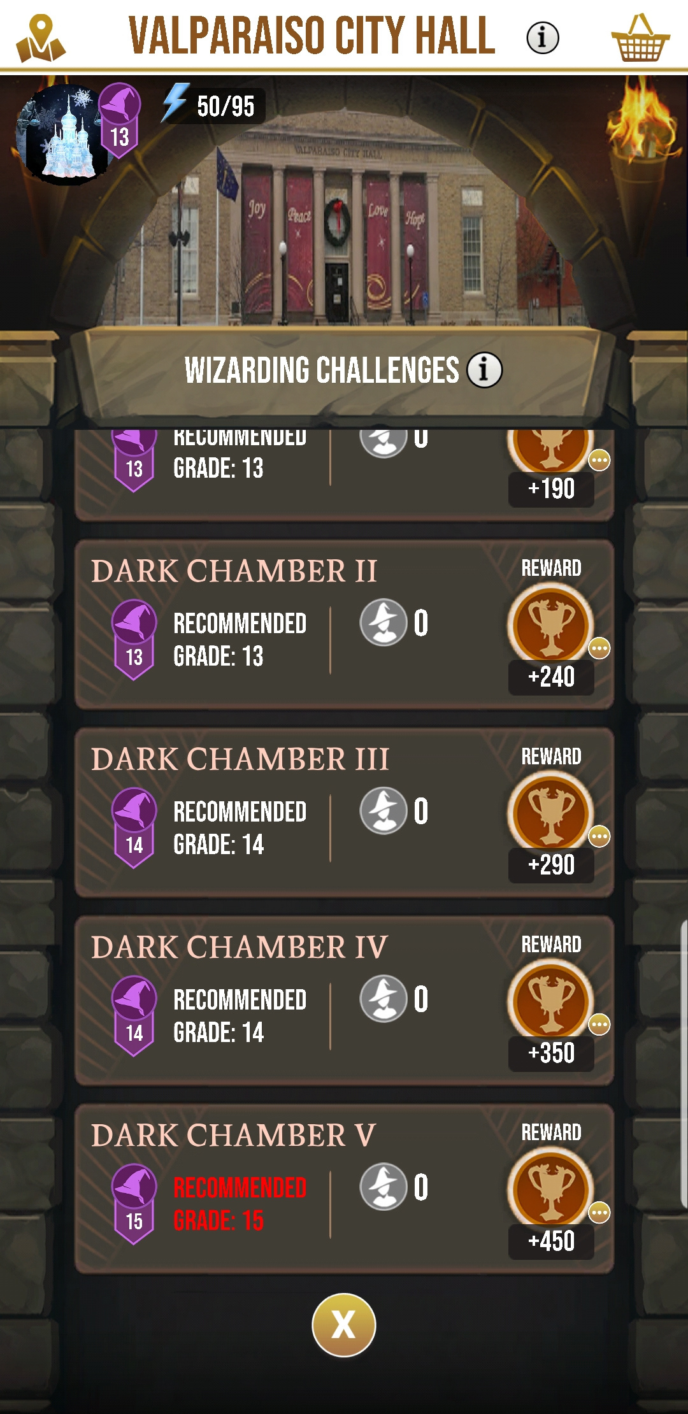Tap the spell energy lightning bolt icon
688x1414 pixels.
coord(174,103)
